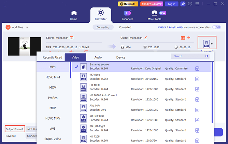Choose the HD 1080P preset
Viewport: 228px width, 144px height.
[141, 87]
